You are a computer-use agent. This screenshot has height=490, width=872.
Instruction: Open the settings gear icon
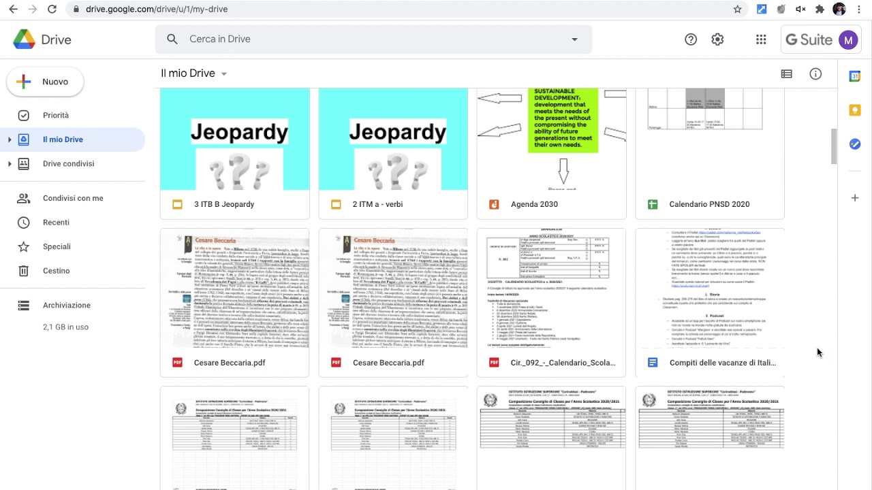click(717, 39)
